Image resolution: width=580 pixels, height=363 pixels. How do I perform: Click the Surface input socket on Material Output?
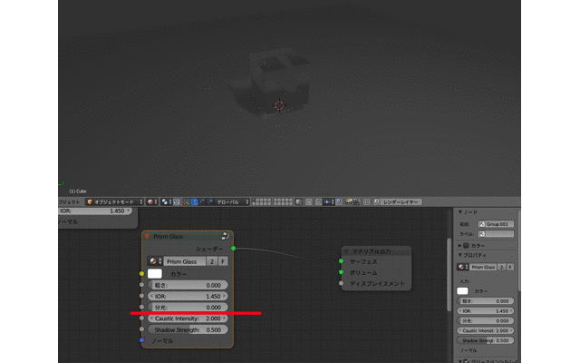[x=342, y=260]
